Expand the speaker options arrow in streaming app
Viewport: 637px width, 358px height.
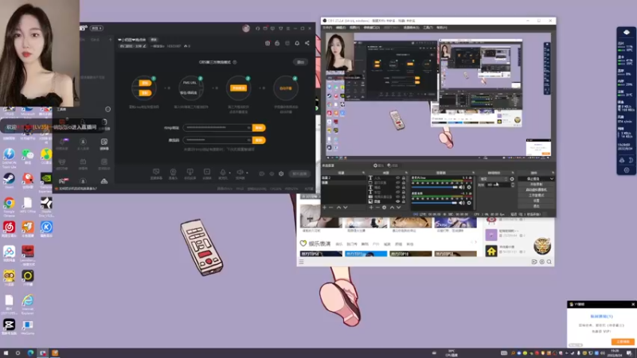coord(247,173)
